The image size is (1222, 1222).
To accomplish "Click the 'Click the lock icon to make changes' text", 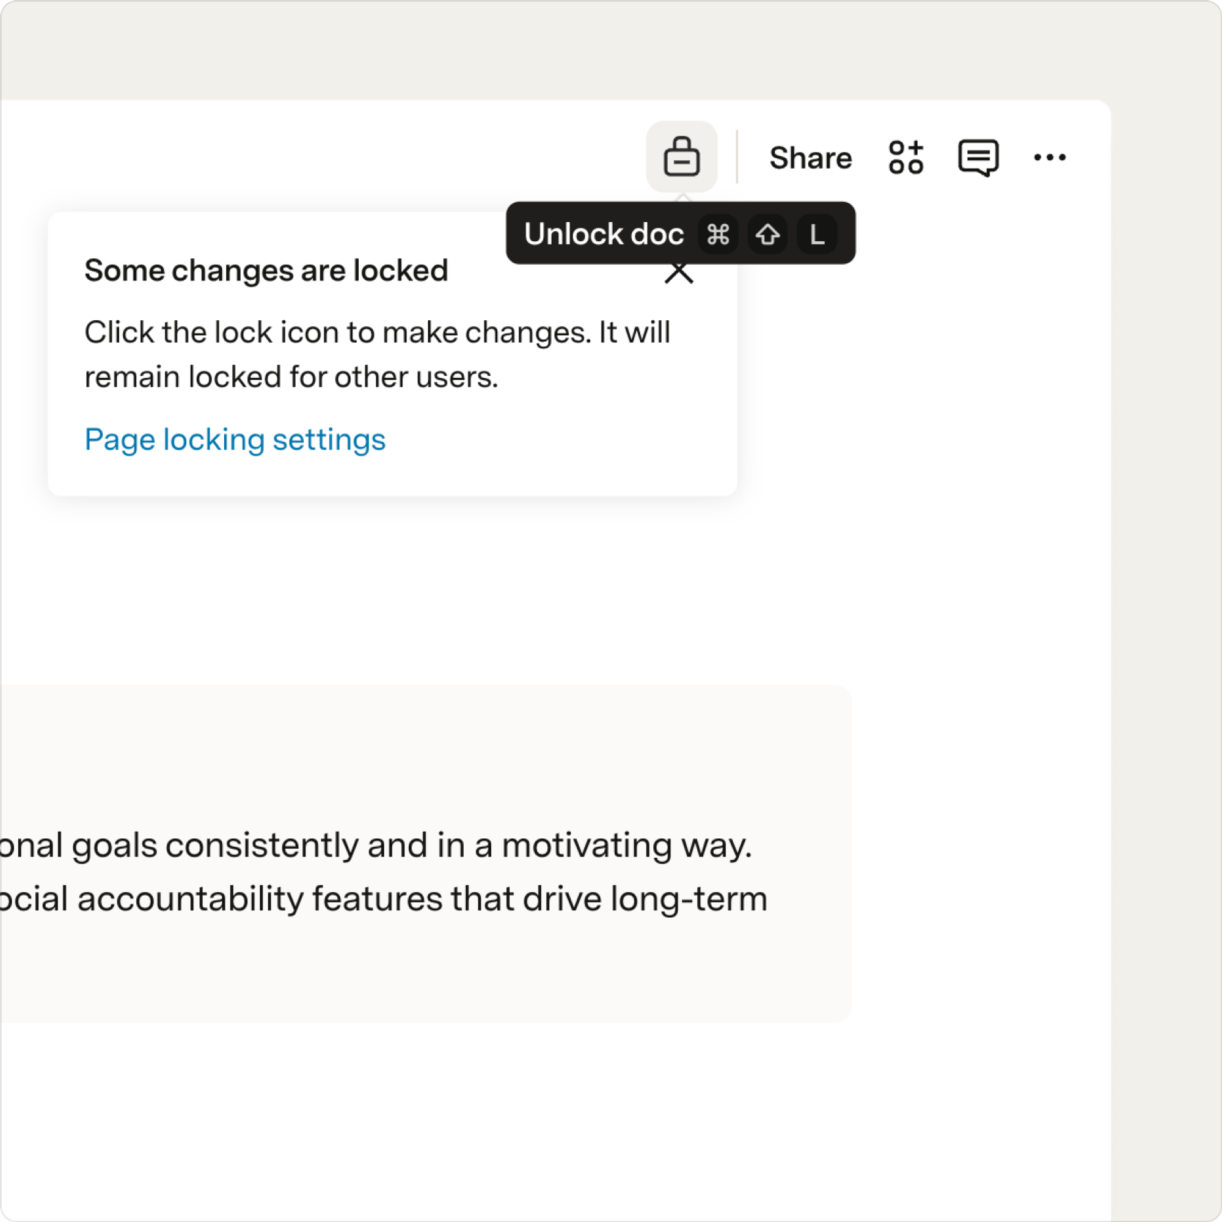I will coord(338,333).
